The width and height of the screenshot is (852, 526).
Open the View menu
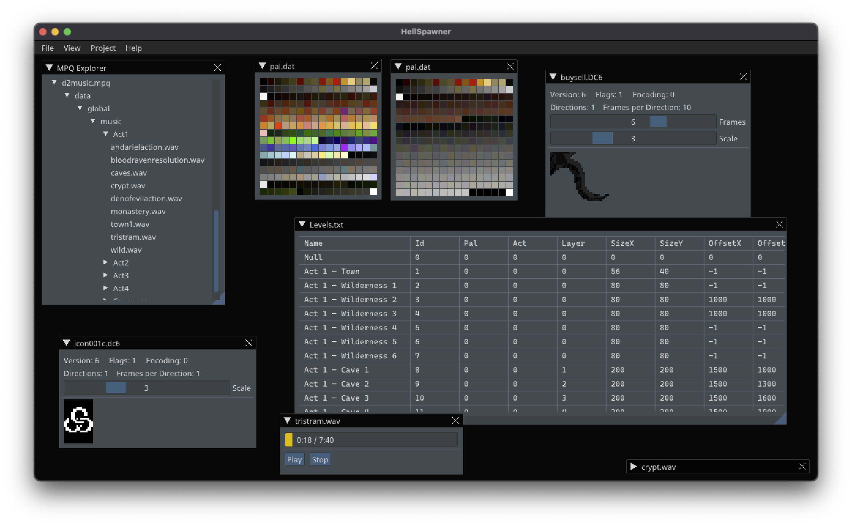(x=72, y=48)
